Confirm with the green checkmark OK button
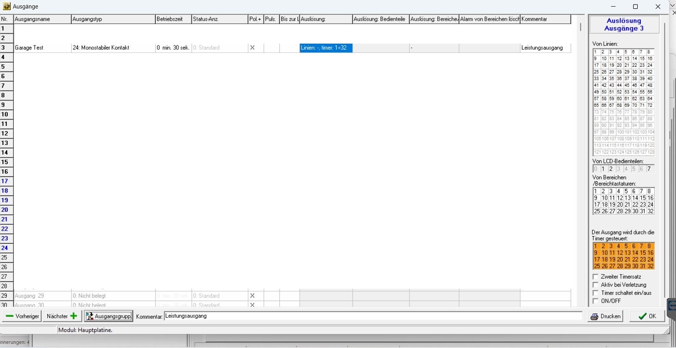Viewport: 676px width, 348px height. coord(647,316)
